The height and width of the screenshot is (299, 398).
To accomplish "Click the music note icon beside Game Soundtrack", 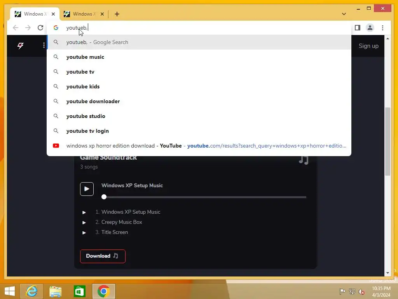I will point(304,160).
